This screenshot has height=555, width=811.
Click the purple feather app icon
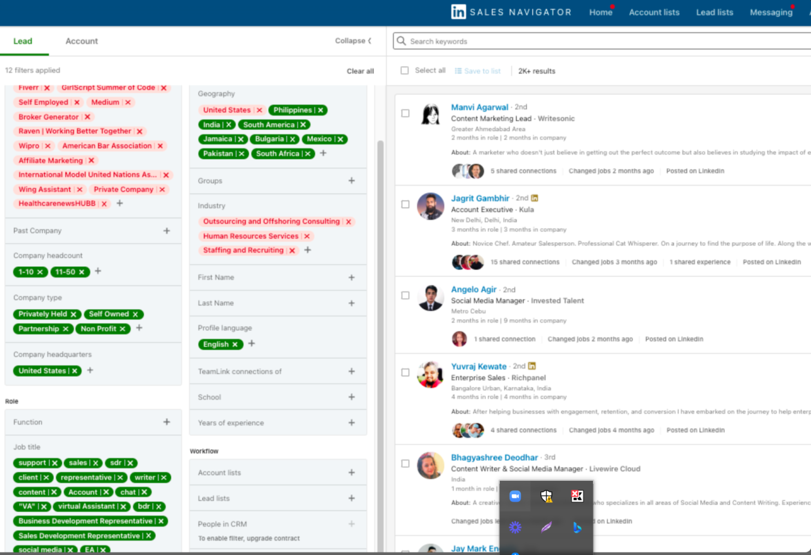546,527
